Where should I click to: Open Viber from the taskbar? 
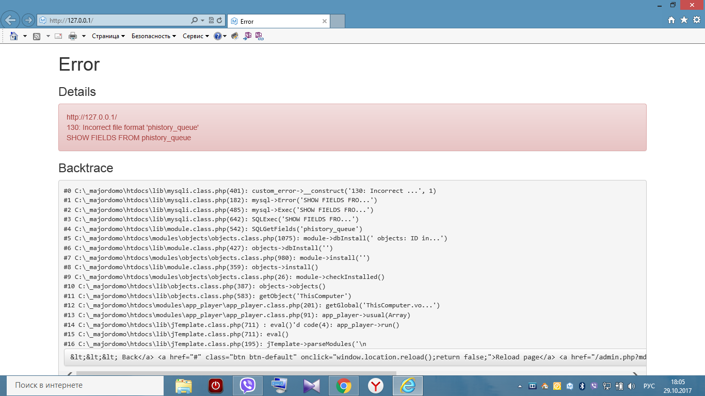click(248, 386)
